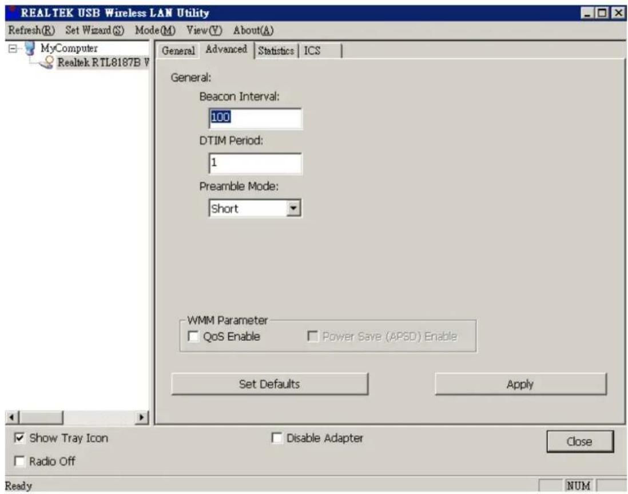Click the tree panel left scroll arrow
628x494 pixels.
12,417
